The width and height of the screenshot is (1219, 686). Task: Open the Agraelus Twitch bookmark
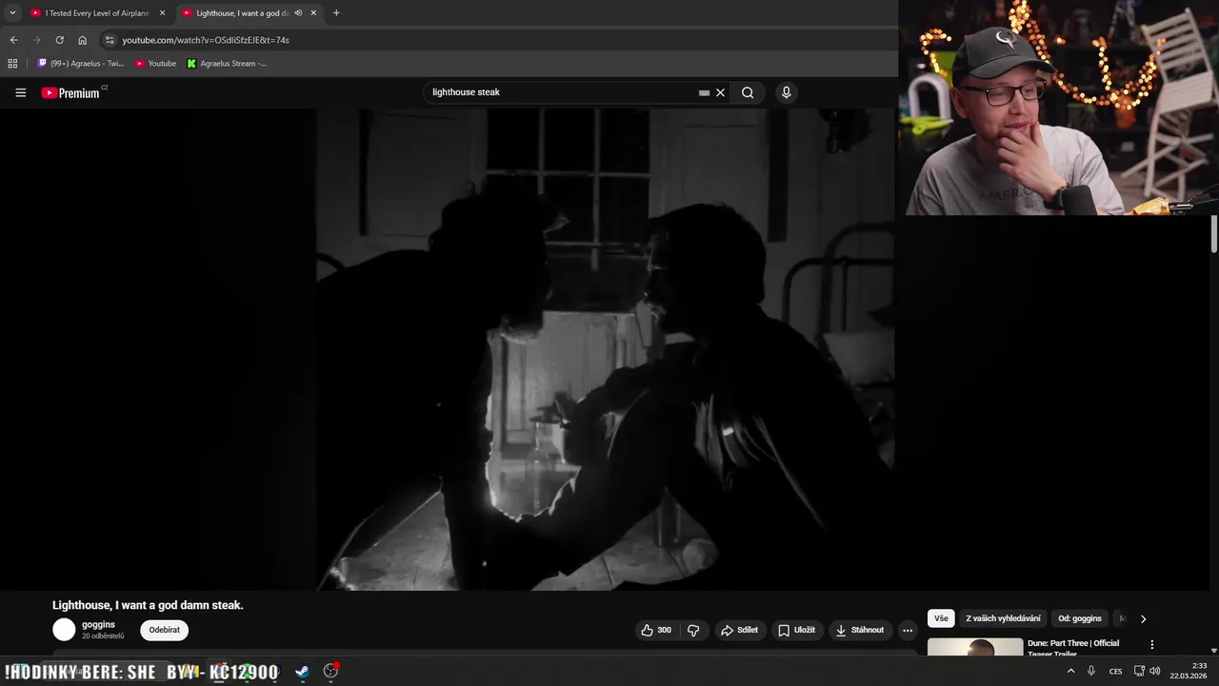(x=81, y=64)
